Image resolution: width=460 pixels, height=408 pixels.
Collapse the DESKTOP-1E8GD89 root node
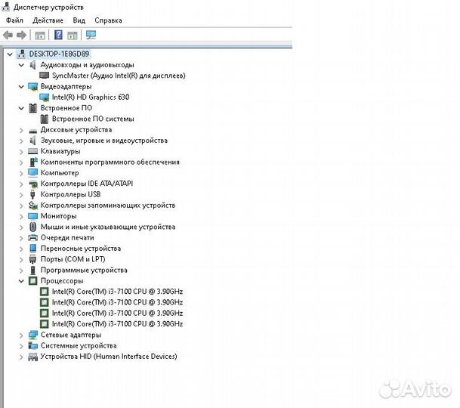[x=10, y=54]
